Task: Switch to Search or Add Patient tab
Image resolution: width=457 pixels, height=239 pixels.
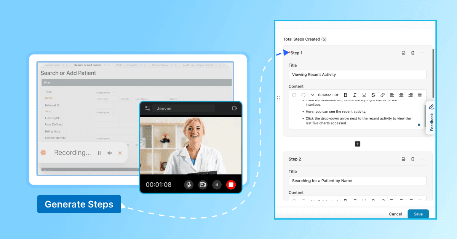Action: pos(88,65)
